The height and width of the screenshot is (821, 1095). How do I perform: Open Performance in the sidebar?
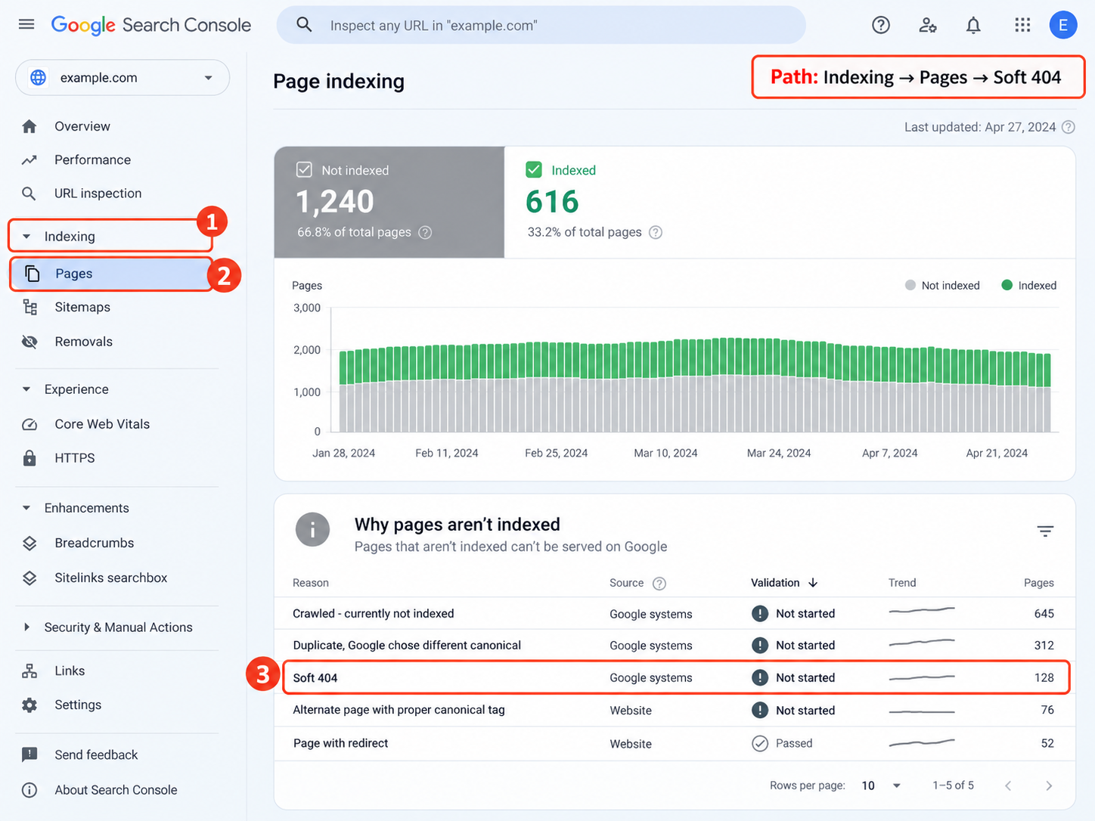click(92, 160)
